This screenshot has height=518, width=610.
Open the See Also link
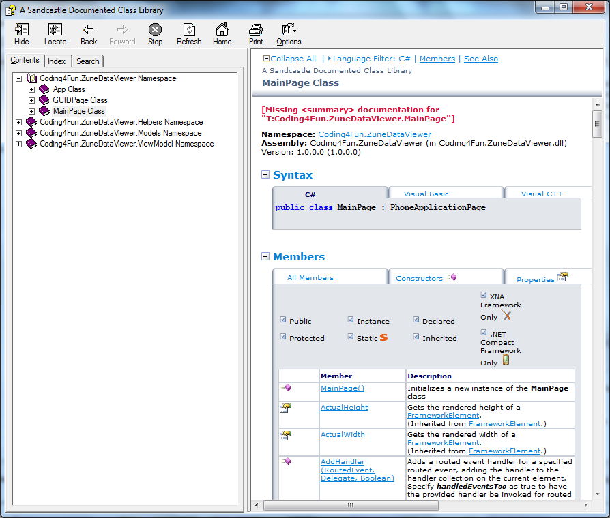pos(481,59)
